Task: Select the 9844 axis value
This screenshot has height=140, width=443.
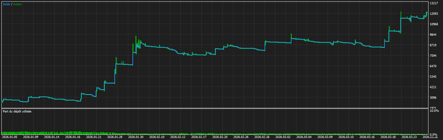Action: click(434, 35)
